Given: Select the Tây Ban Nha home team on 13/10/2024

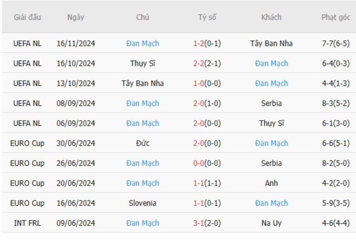Looking at the screenshot, I should click(x=142, y=83).
